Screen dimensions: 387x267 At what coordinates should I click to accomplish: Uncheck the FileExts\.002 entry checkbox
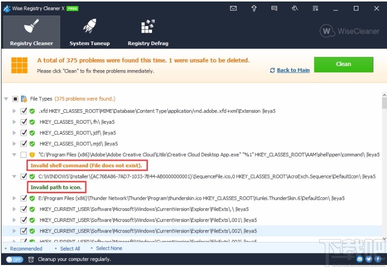click(x=24, y=231)
